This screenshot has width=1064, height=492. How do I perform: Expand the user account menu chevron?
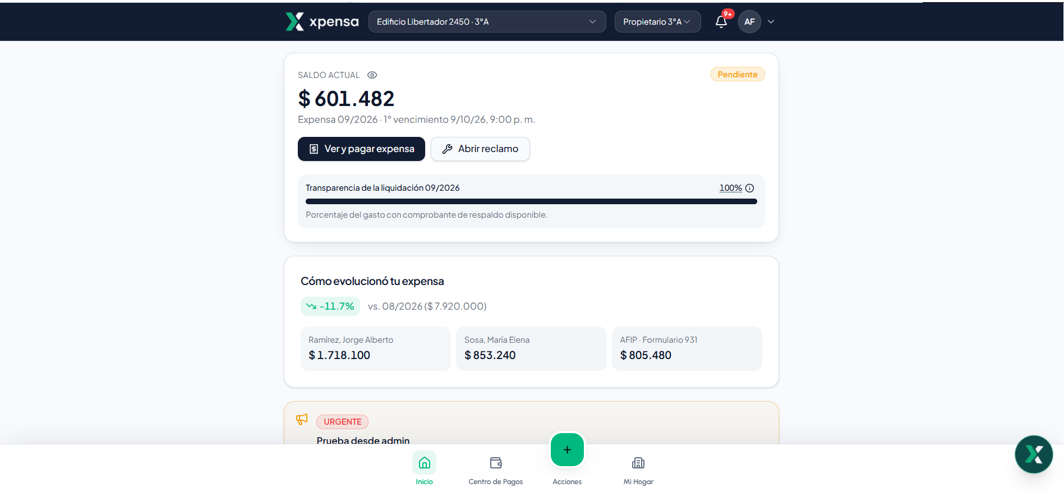[x=771, y=22]
